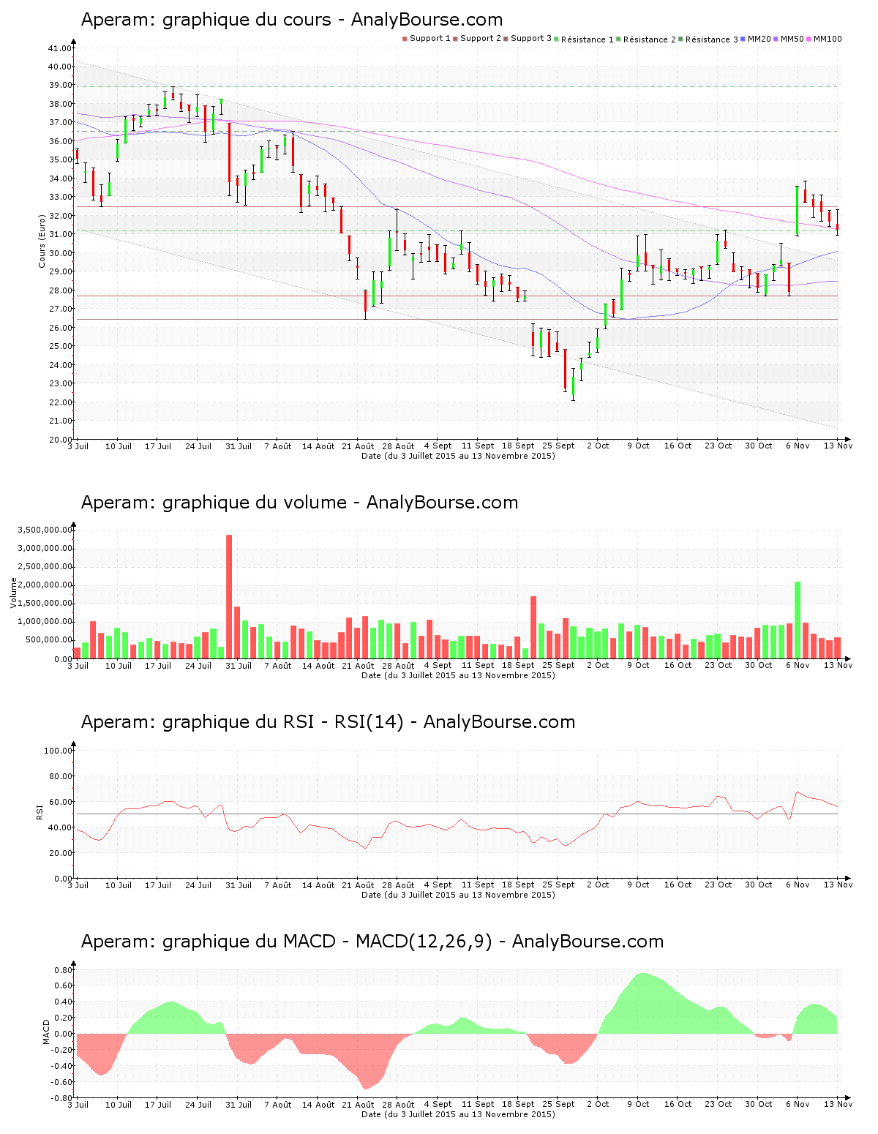The height and width of the screenshot is (1134, 878).
Task: Click the 'Aperam: graphique du cours' title
Action: [291, 20]
